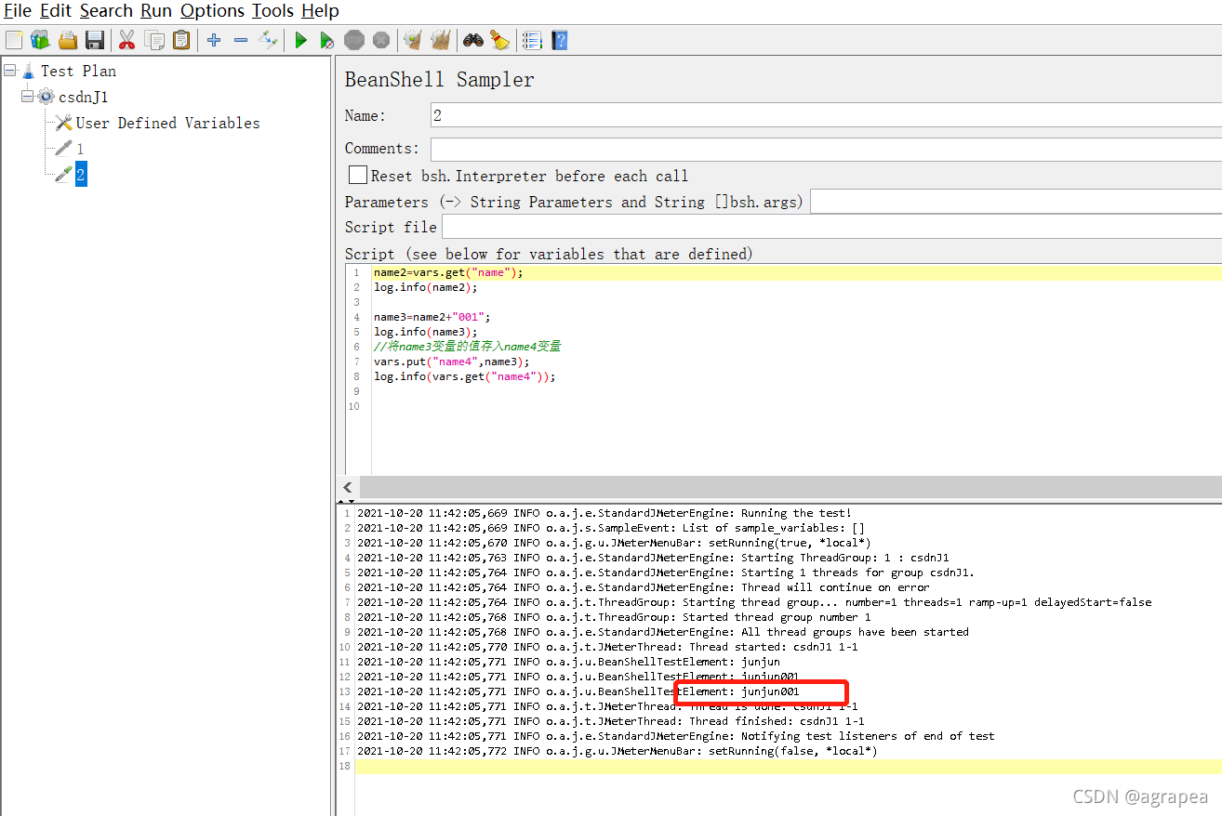Click script line vars.put("name4",name3)
Image resolution: width=1222 pixels, height=816 pixels.
point(451,362)
